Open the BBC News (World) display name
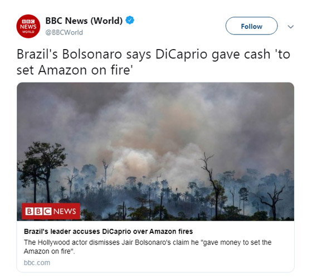The height and width of the screenshot is (278, 312). point(84,21)
